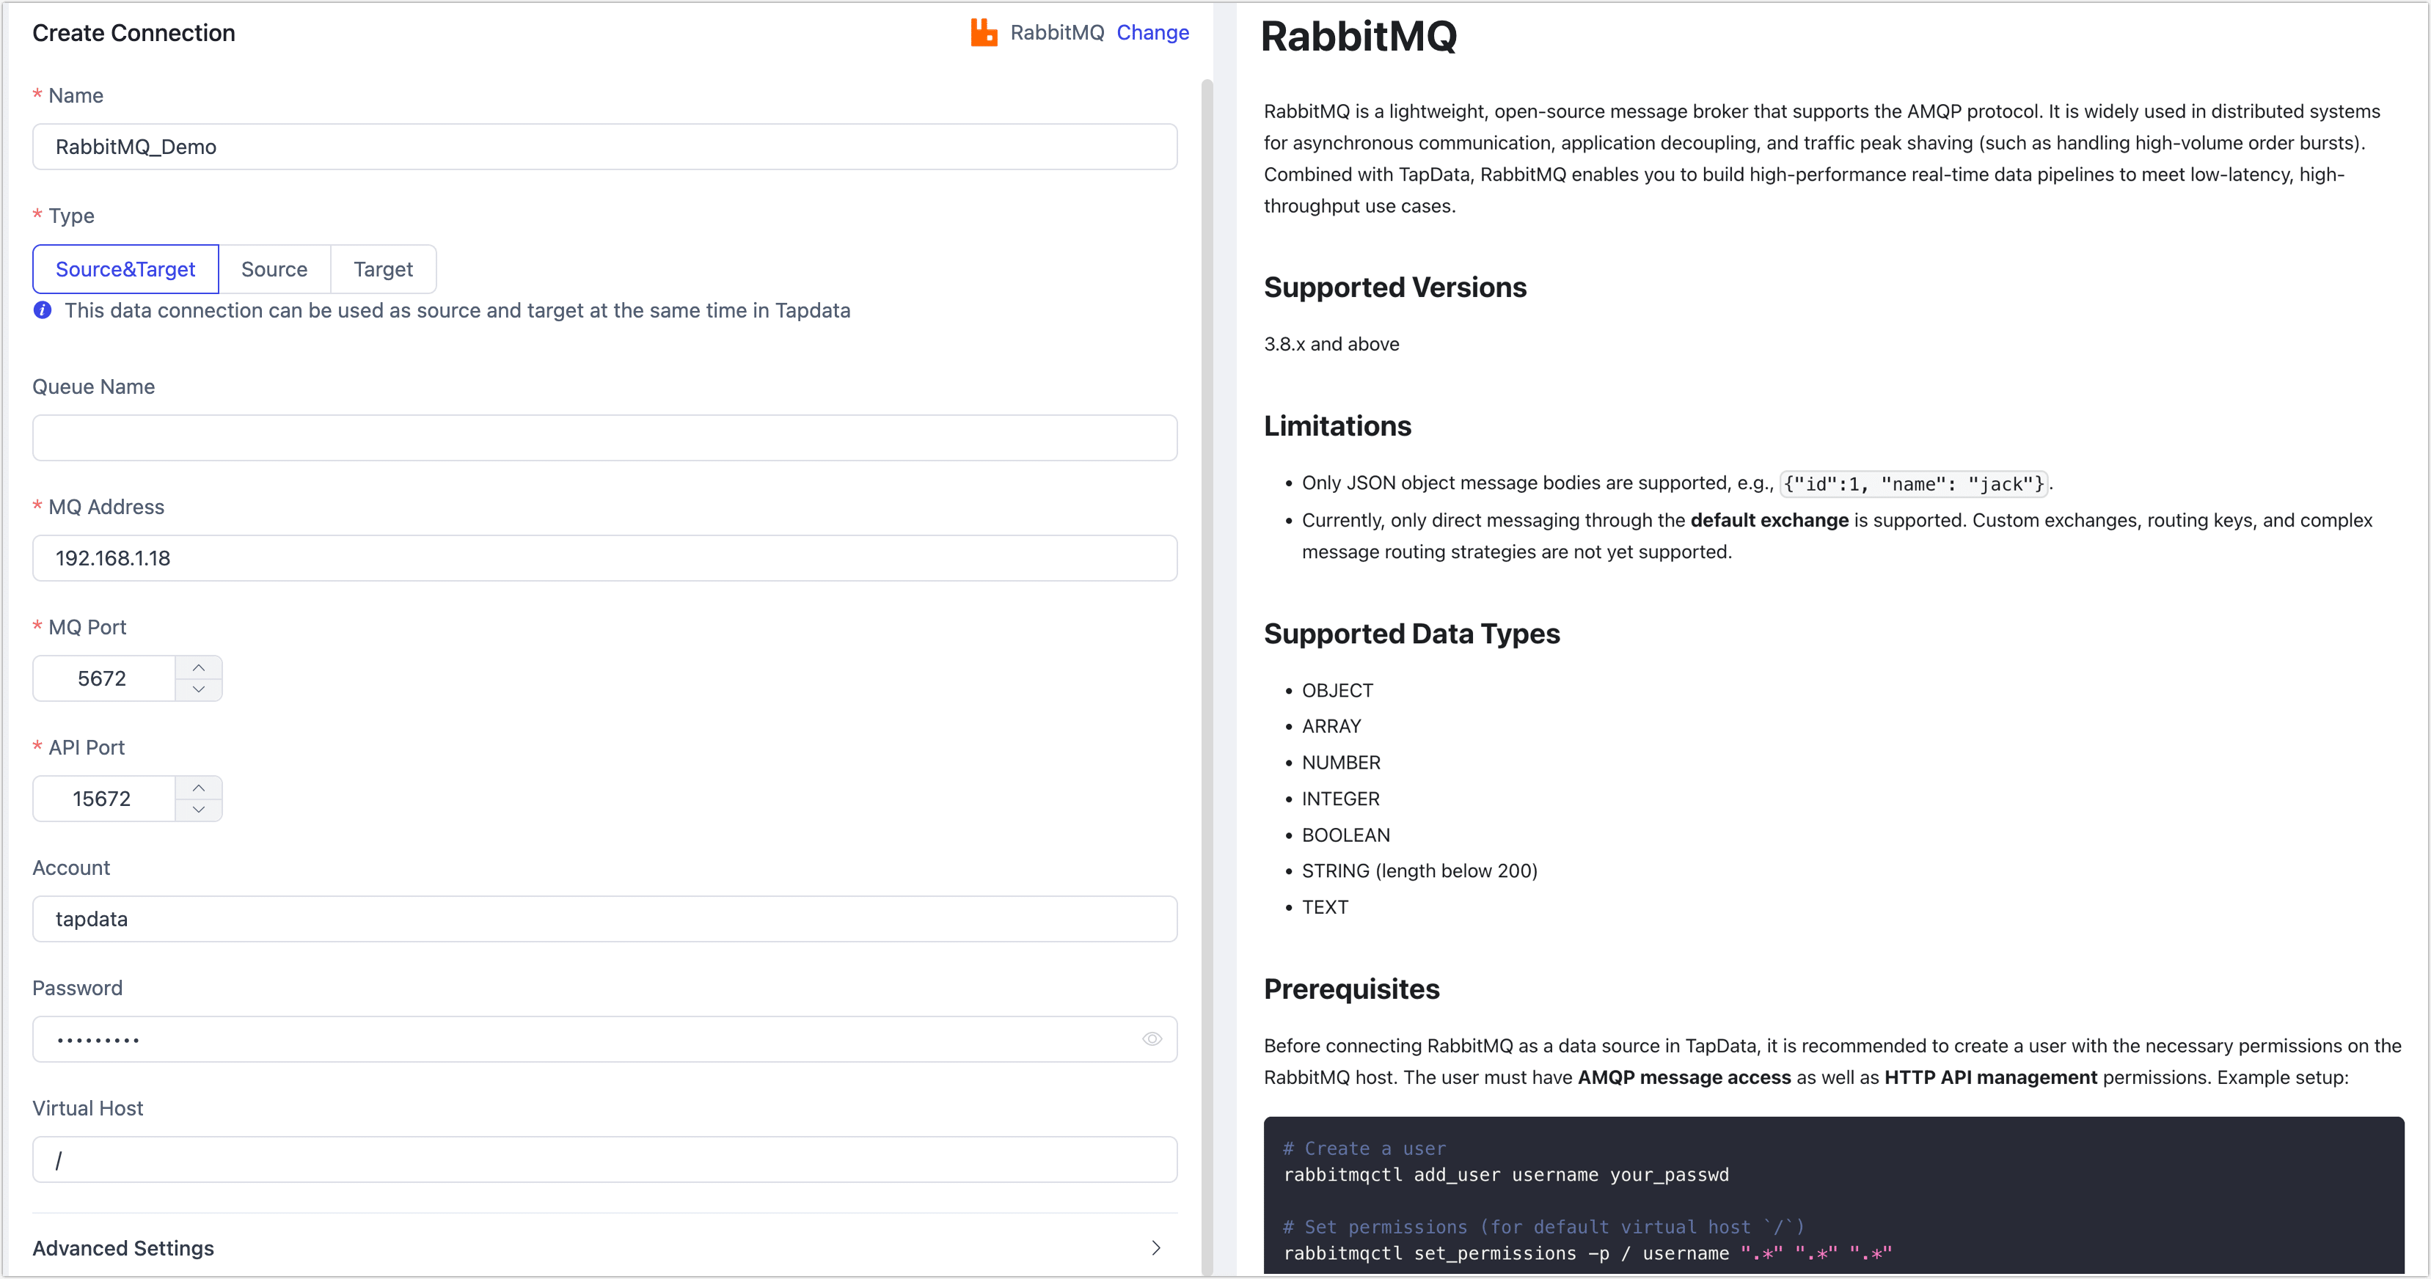Toggle password visibility with the eye icon
The image size is (2431, 1279).
pos(1152,1038)
